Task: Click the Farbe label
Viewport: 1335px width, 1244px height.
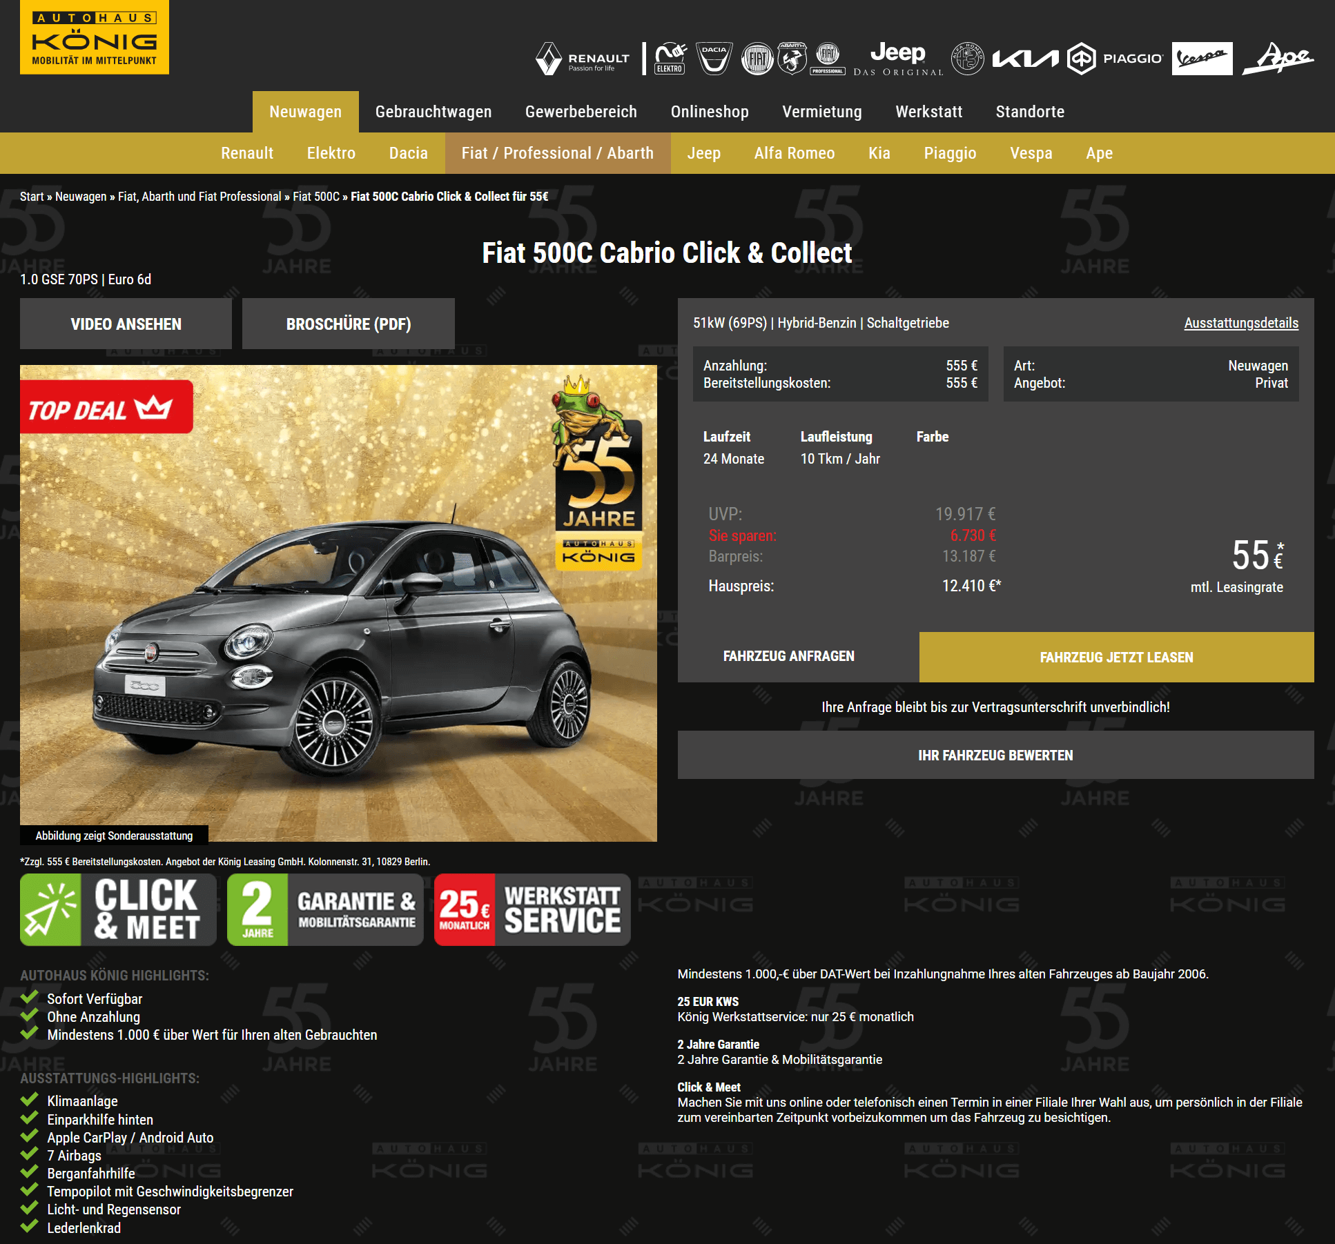Action: pyautogui.click(x=933, y=437)
